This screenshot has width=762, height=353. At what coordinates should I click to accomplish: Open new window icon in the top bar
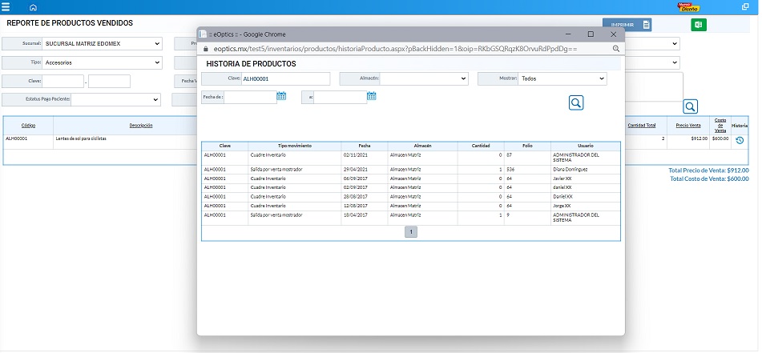click(745, 6)
